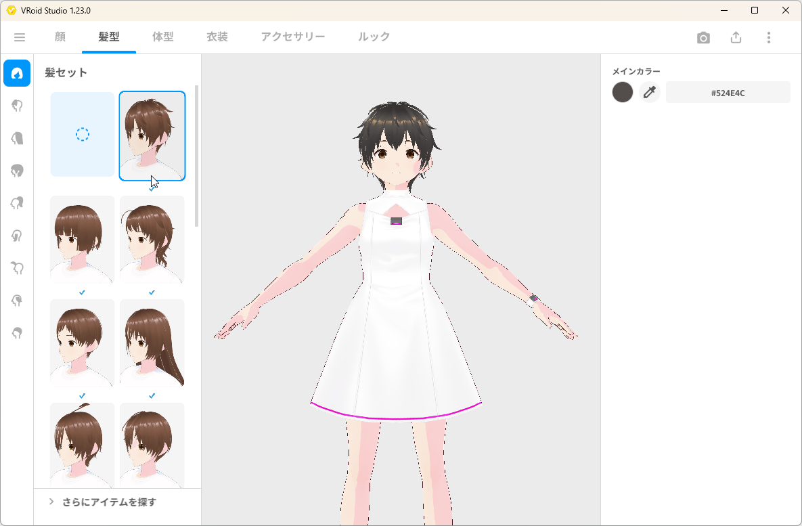802x526 pixels.
Task: Switch to the 衣装 (outfit) tab
Action: [x=217, y=37]
